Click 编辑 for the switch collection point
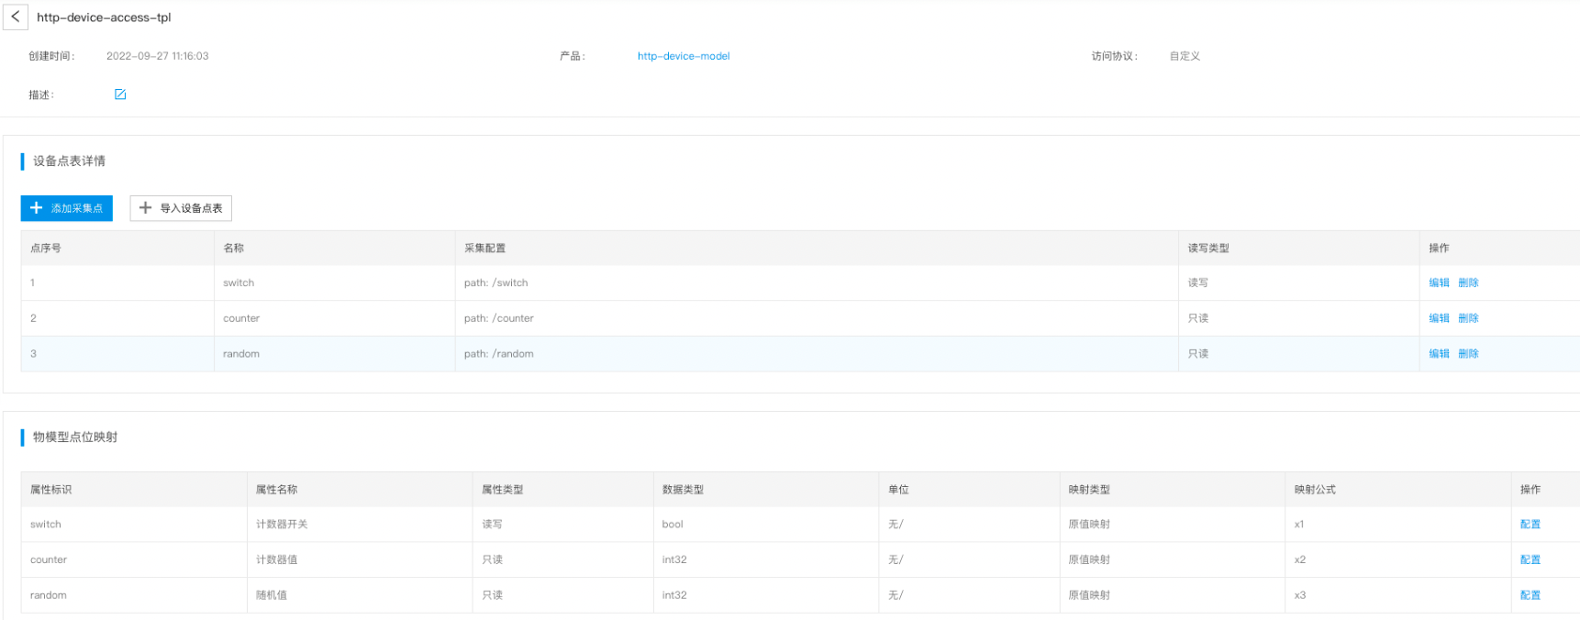 1439,282
